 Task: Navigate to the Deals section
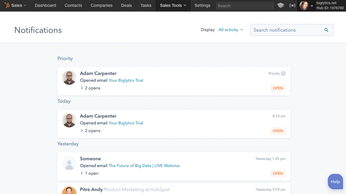(126, 5)
